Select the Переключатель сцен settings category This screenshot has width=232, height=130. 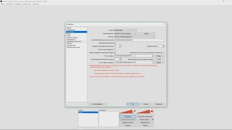click(76, 47)
